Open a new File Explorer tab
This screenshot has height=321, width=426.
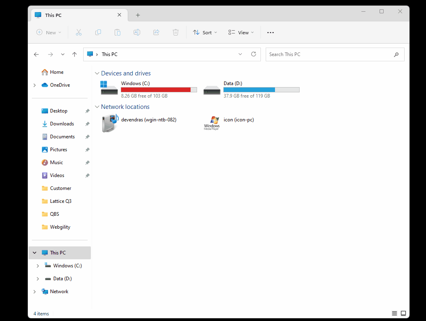click(x=138, y=15)
